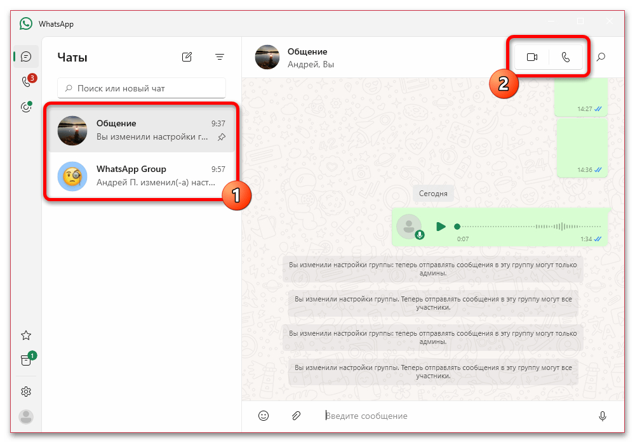The width and height of the screenshot is (635, 443).
Task: Open the WhatsApp Group chat
Action: pos(142,176)
